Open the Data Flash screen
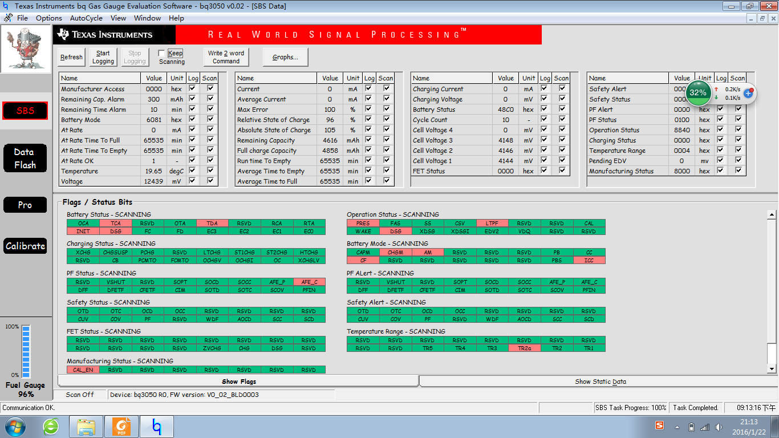The width and height of the screenshot is (779, 438). pos(25,159)
